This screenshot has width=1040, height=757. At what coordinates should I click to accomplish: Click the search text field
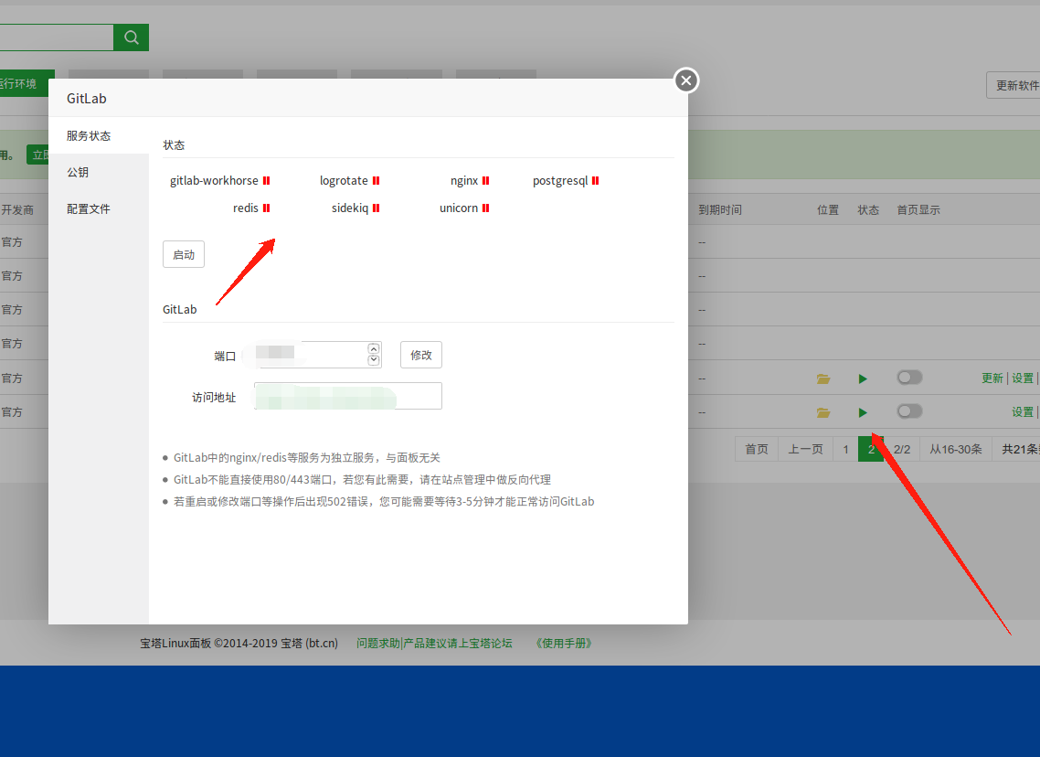pos(57,37)
